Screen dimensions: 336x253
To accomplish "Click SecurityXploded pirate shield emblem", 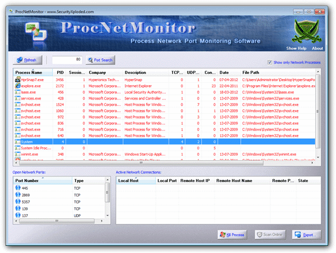I will (307, 31).
